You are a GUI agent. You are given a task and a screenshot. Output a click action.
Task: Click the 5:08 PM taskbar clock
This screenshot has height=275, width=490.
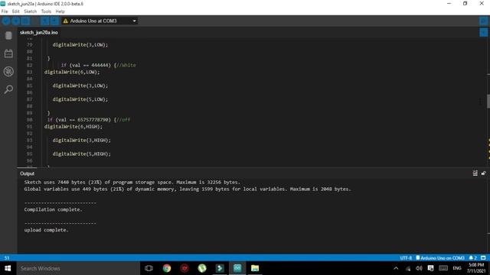click(x=476, y=268)
